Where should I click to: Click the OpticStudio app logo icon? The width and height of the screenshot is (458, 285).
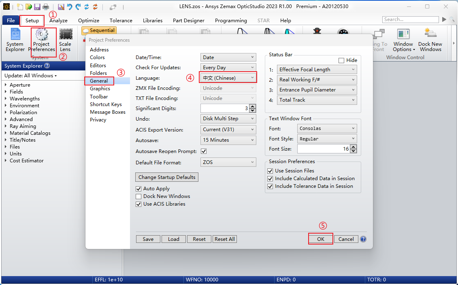pos(6,6)
